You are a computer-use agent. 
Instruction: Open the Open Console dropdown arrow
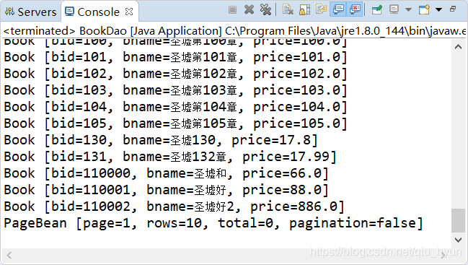pyautogui.click(x=438, y=10)
